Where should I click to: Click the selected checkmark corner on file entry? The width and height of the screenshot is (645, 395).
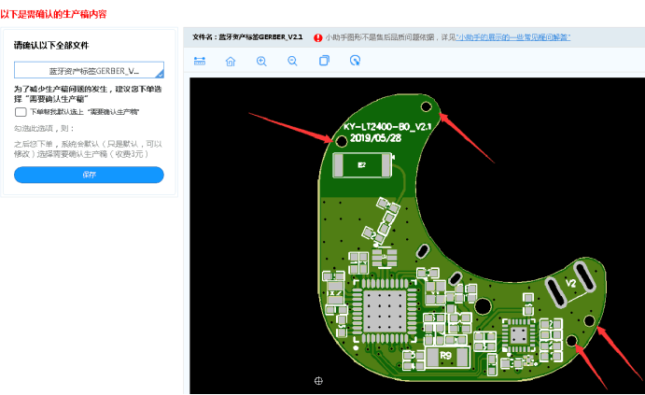click(x=160, y=74)
